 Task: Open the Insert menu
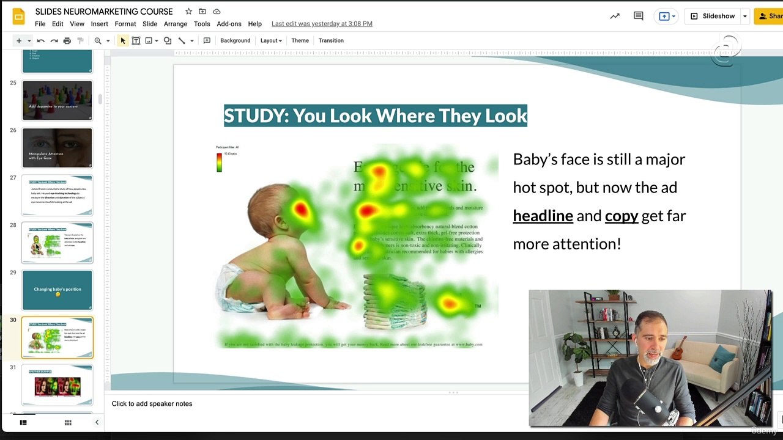pyautogui.click(x=99, y=24)
